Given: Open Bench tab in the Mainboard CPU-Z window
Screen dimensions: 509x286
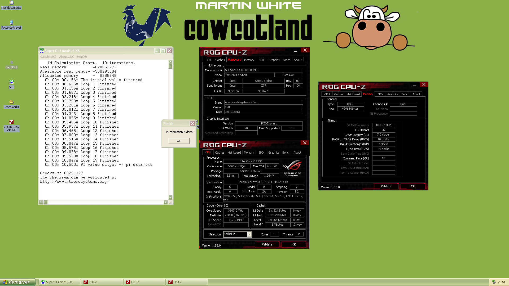Looking at the screenshot, I should pos(286,60).
